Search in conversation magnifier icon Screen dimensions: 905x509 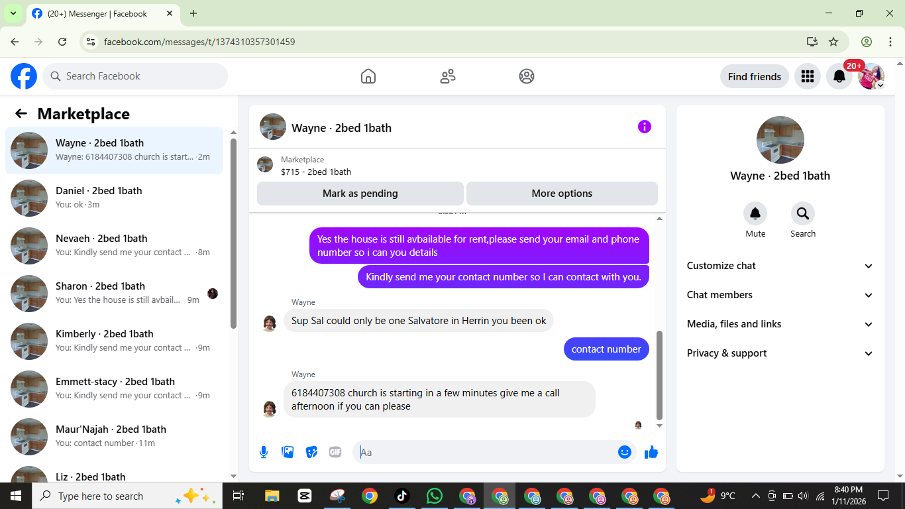[x=803, y=213]
